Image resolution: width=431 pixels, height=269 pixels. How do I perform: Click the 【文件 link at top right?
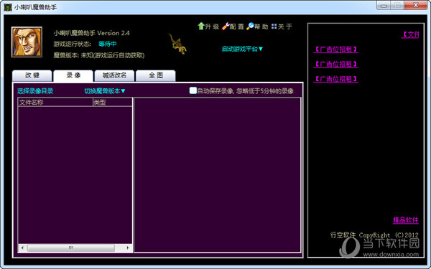(410, 34)
